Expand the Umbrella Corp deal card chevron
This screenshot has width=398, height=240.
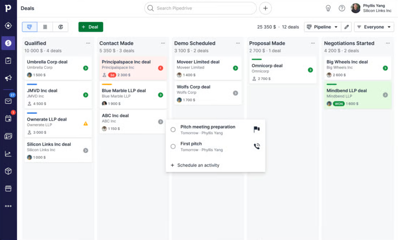point(86,68)
